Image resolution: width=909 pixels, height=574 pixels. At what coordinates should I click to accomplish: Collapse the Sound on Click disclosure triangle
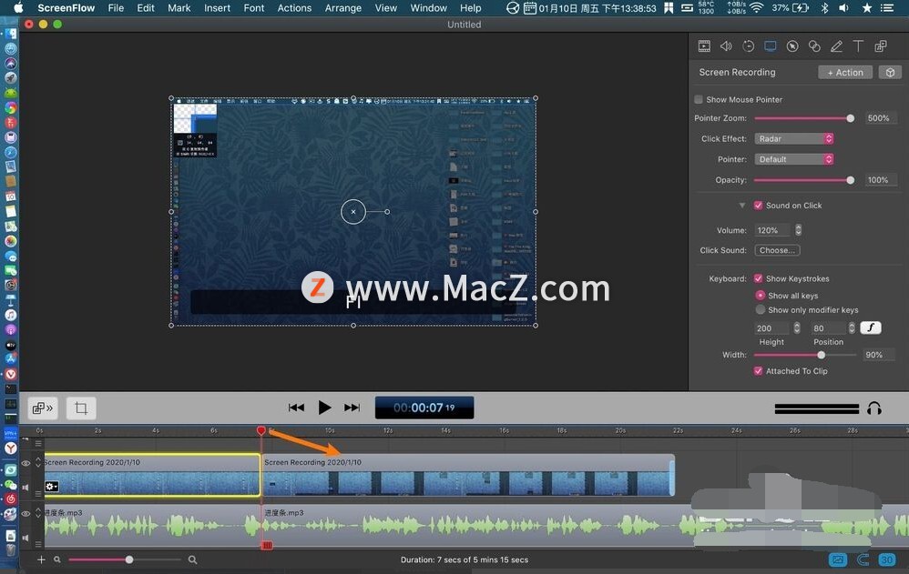pyautogui.click(x=741, y=206)
